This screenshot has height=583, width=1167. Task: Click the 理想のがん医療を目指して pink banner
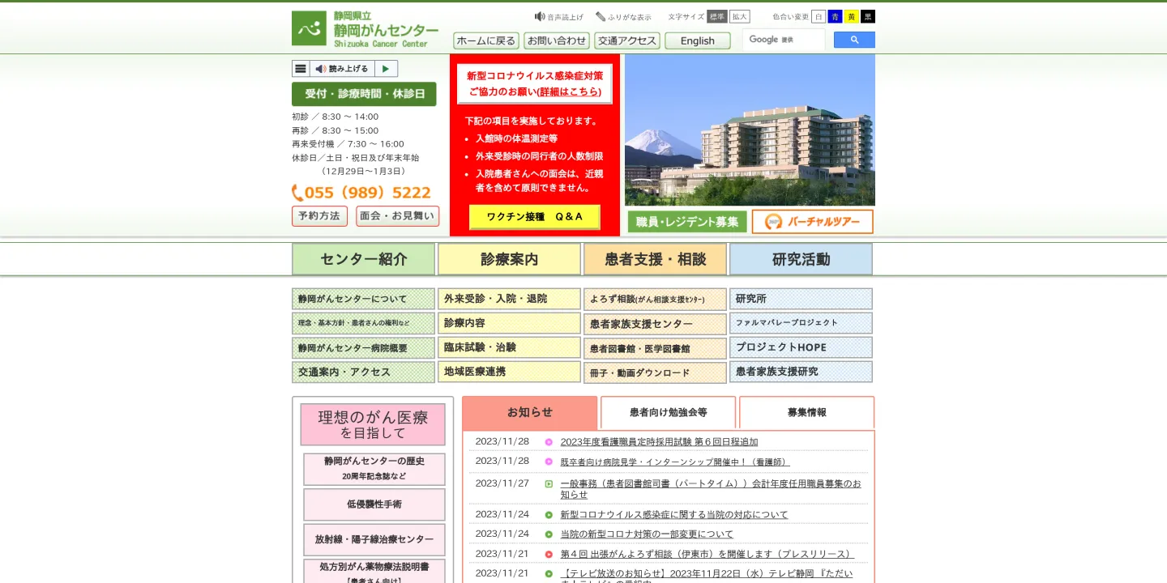pos(373,425)
